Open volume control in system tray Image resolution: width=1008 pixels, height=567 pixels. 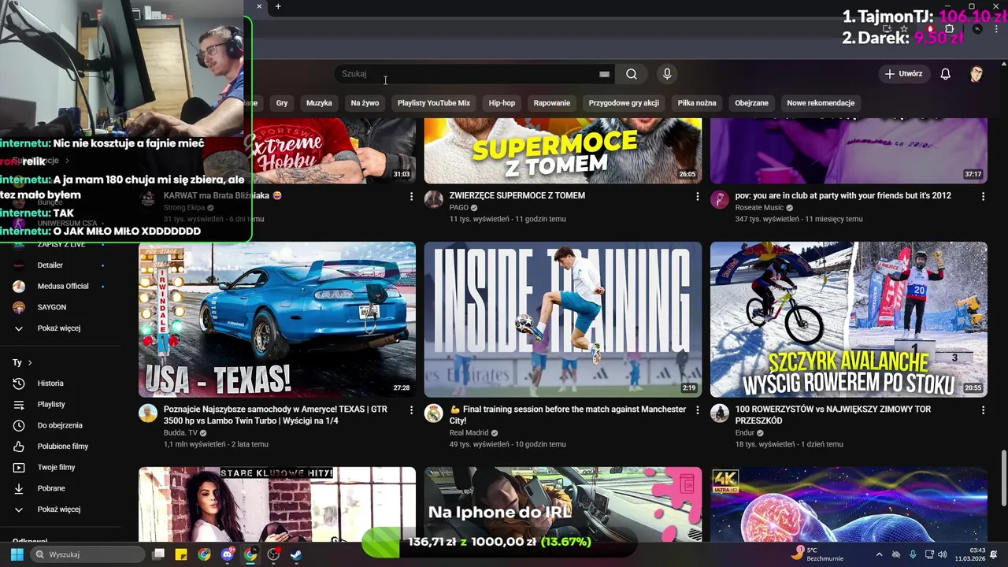coord(943,554)
